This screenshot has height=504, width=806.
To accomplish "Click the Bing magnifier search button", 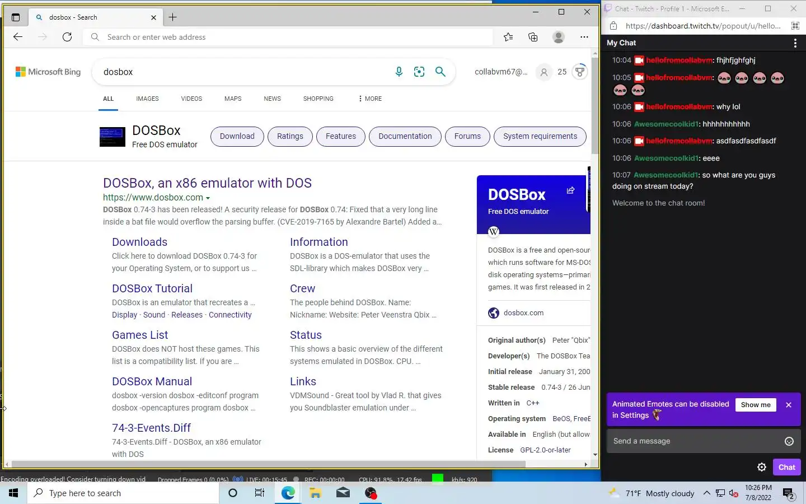I will [x=441, y=72].
